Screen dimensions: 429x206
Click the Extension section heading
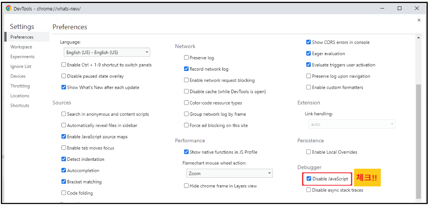pyautogui.click(x=309, y=103)
